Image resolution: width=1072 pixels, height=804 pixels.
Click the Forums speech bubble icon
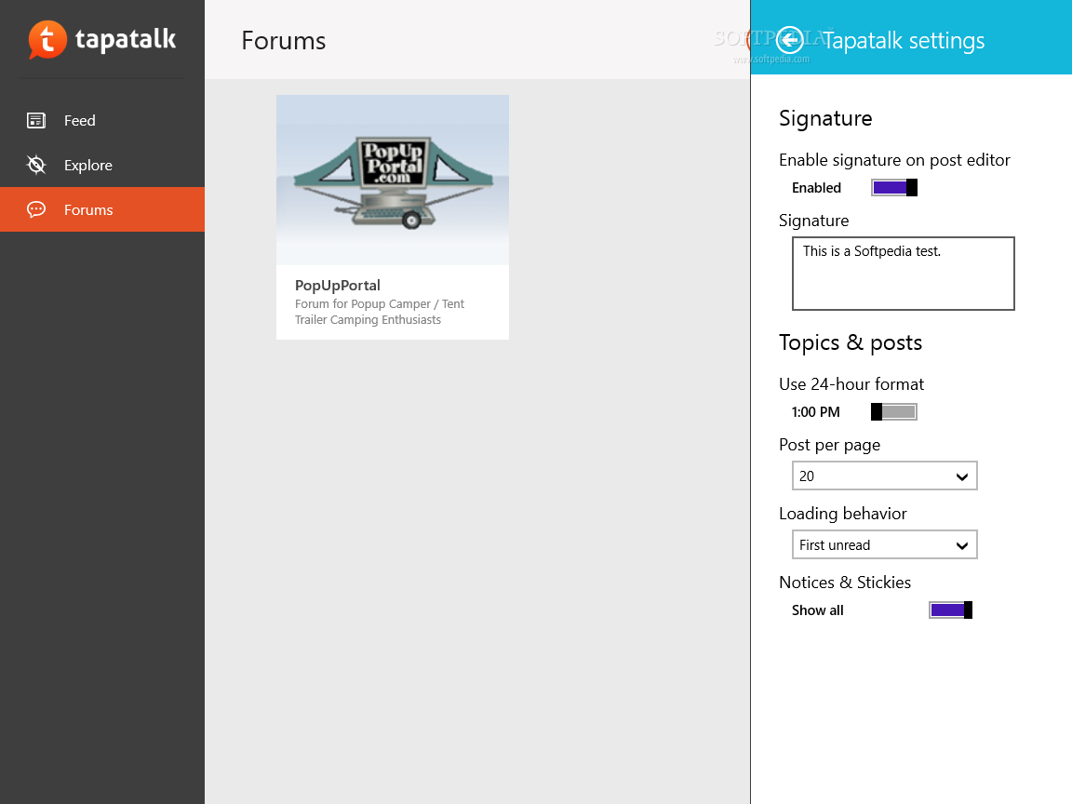click(36, 209)
